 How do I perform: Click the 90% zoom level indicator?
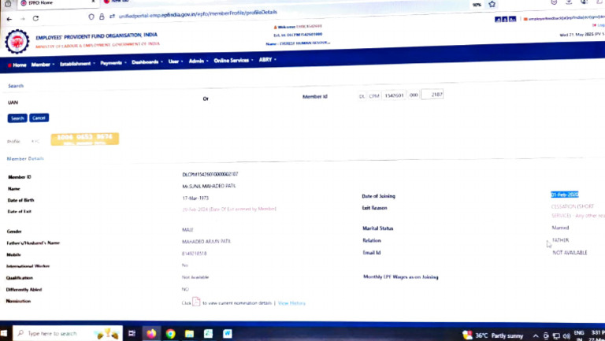click(x=477, y=5)
